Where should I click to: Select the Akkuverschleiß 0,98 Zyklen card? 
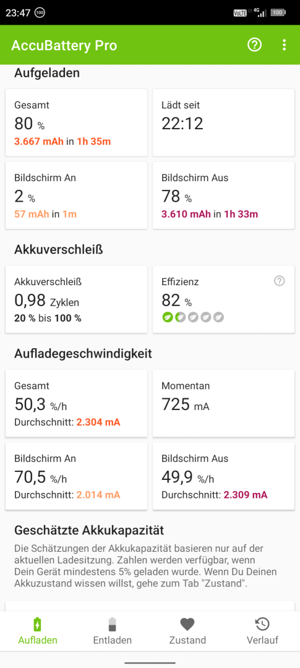pyautogui.click(x=76, y=299)
